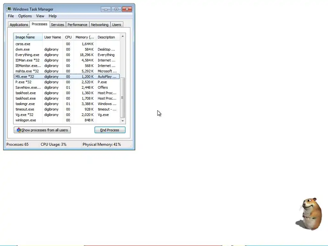The height and width of the screenshot is (246, 328).
Task: Open the File menu
Action: (11, 16)
